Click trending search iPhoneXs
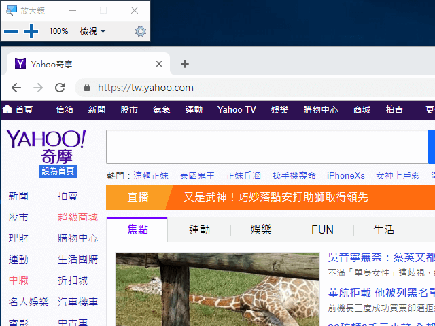This screenshot has width=435, height=326. tap(346, 175)
